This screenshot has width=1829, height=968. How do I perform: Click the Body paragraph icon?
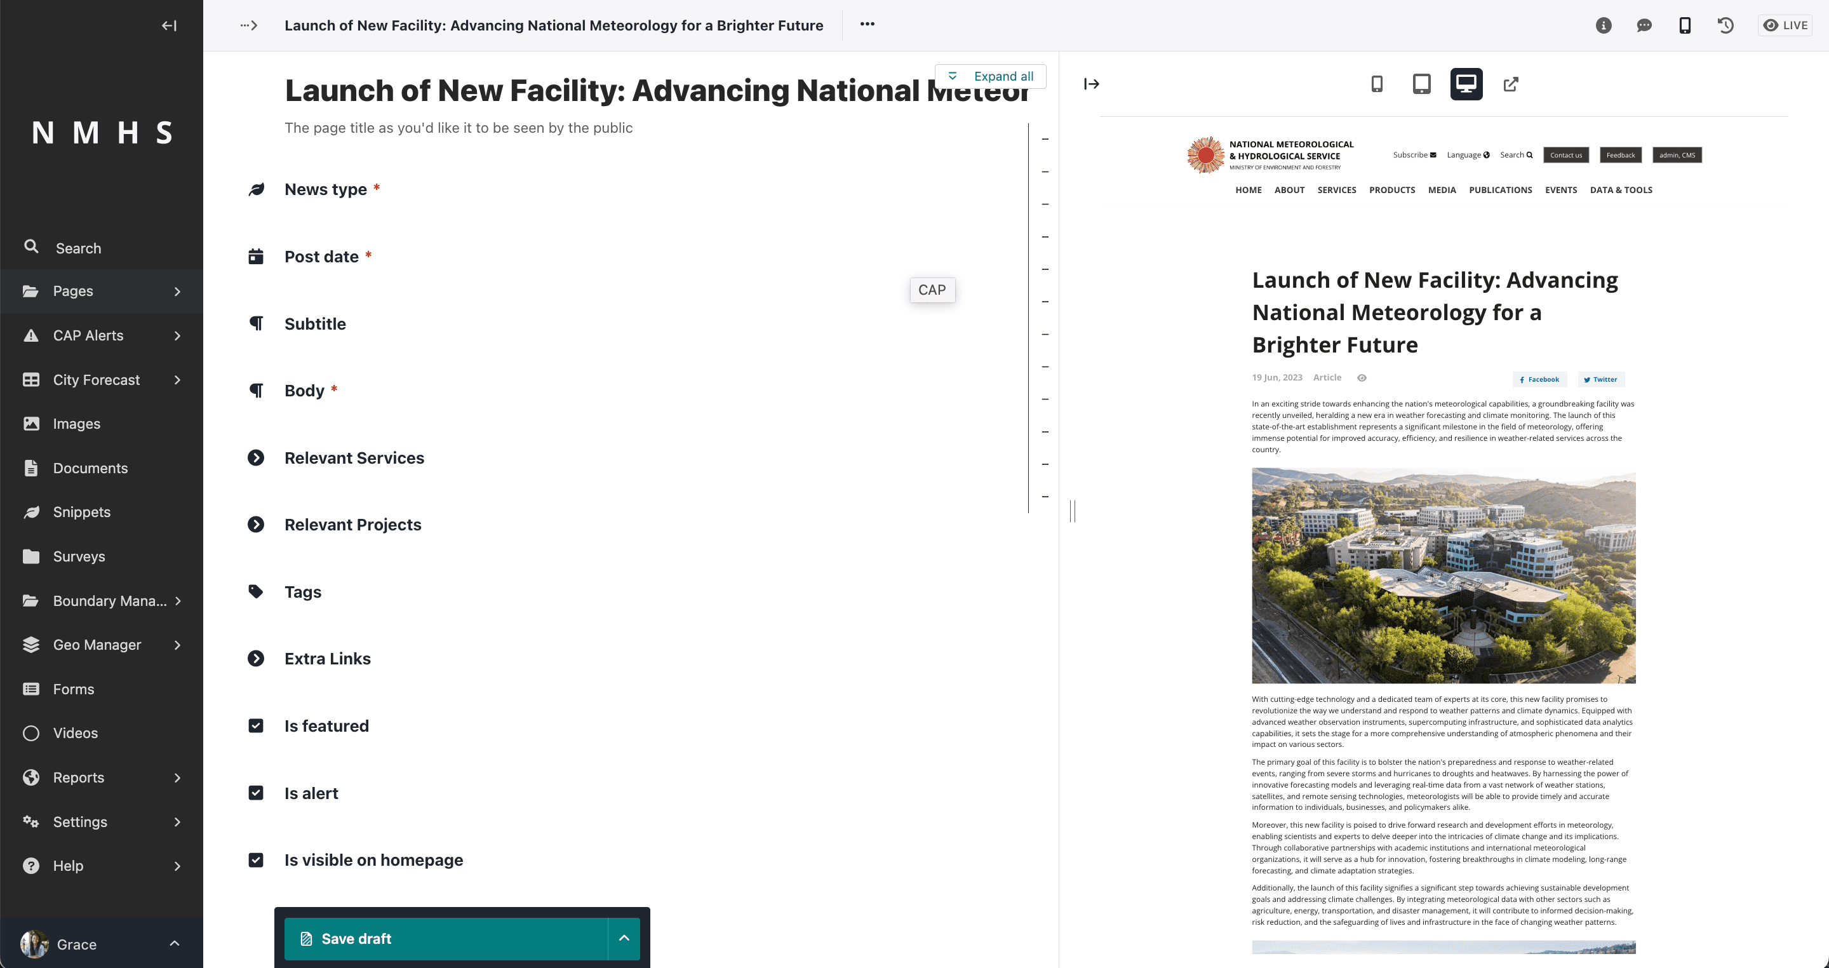point(257,391)
